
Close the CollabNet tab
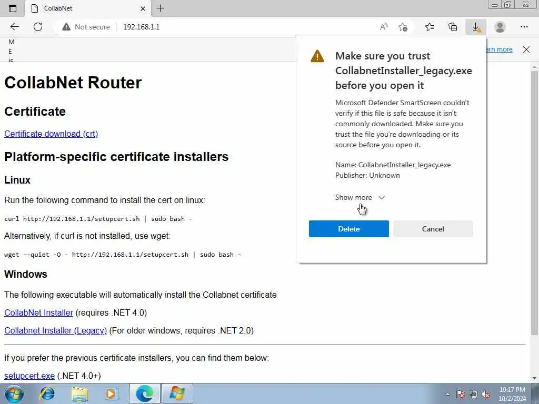[143, 8]
